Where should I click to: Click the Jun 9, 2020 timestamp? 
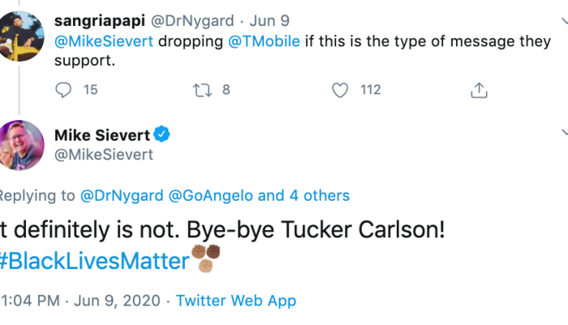click(x=115, y=301)
